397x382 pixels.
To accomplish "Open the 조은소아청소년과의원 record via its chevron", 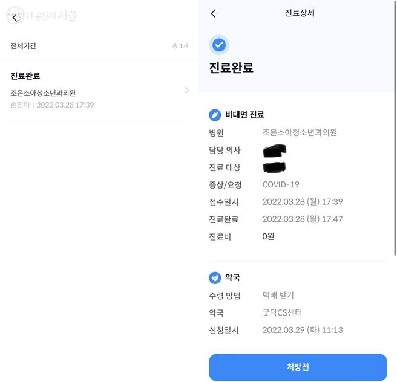I will (x=186, y=91).
